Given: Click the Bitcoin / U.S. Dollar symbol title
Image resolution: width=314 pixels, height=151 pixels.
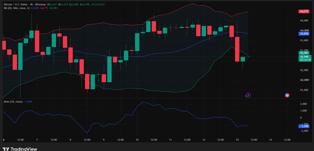Looking at the screenshot, I should [x=15, y=4].
